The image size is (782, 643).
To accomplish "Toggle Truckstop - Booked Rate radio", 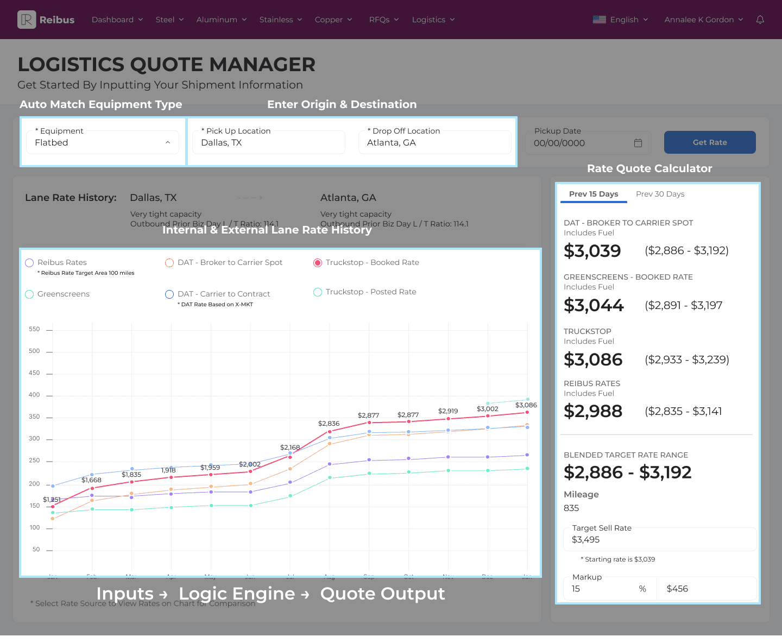I will coord(318,263).
